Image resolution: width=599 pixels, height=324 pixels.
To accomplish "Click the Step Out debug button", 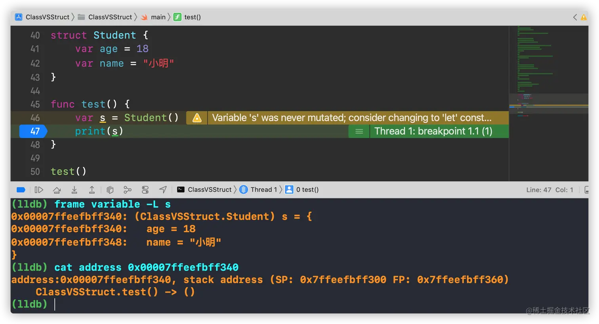I will point(92,190).
